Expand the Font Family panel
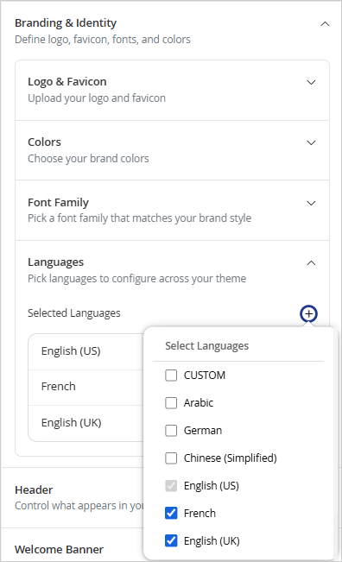The image size is (342, 562). pos(311,203)
